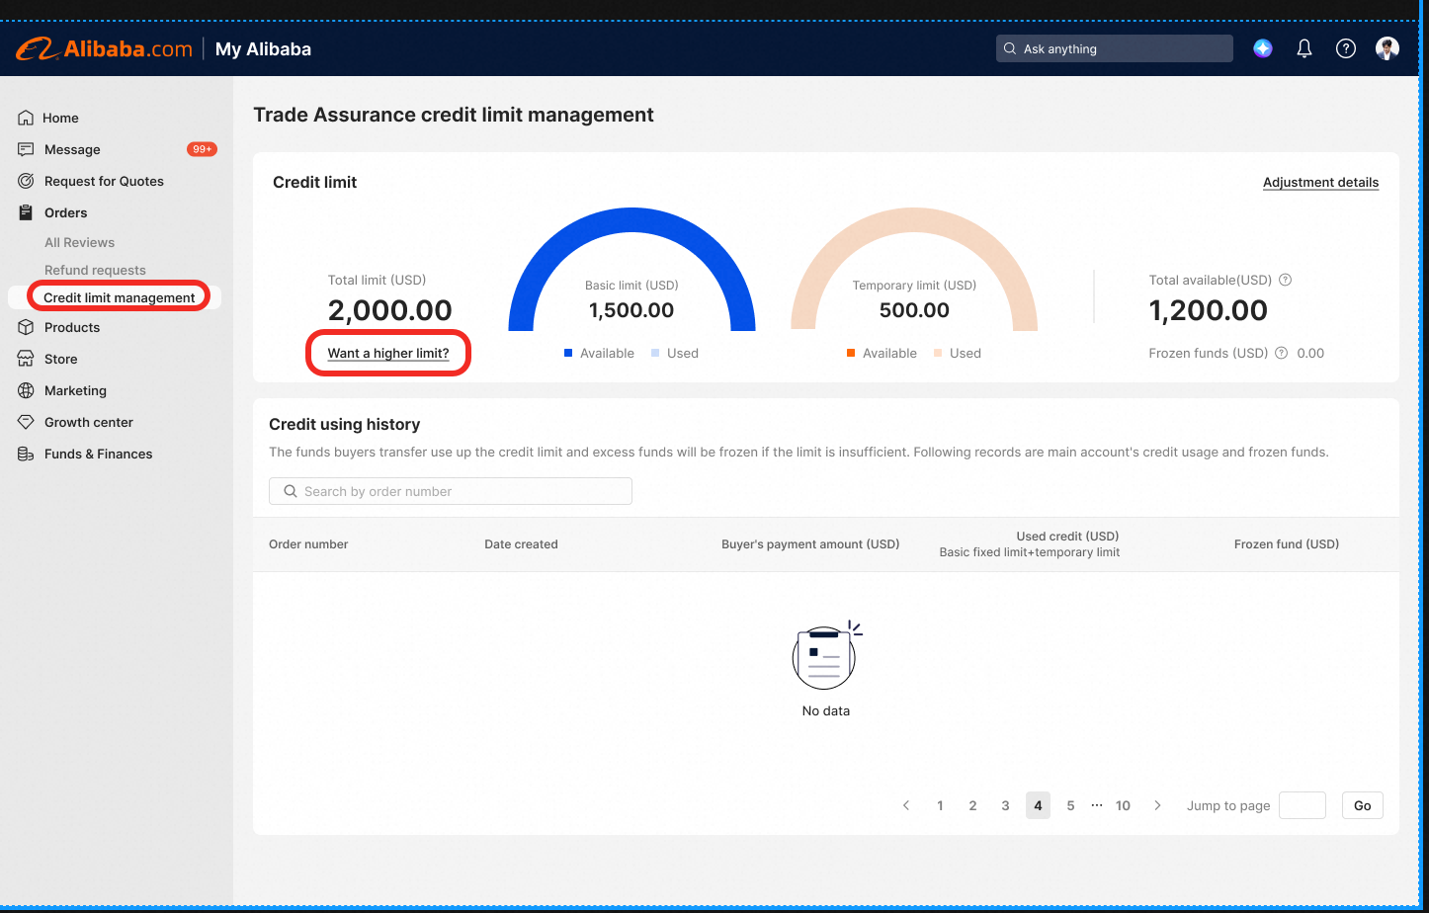Click the Marketing globe icon
This screenshot has height=913, width=1429.
point(27,390)
